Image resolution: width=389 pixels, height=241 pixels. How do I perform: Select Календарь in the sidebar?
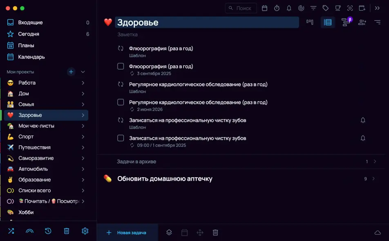[31, 57]
